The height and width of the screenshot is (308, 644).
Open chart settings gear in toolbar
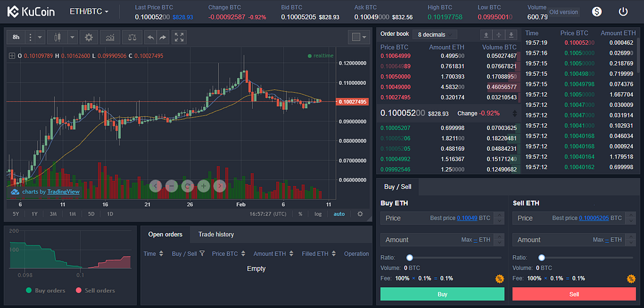pos(89,37)
